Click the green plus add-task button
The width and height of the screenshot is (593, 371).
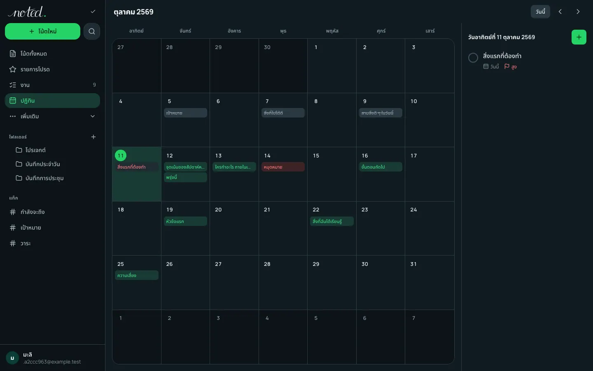[x=579, y=37]
